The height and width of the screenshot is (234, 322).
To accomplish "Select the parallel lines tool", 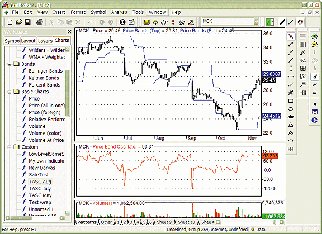I will click(291, 85).
